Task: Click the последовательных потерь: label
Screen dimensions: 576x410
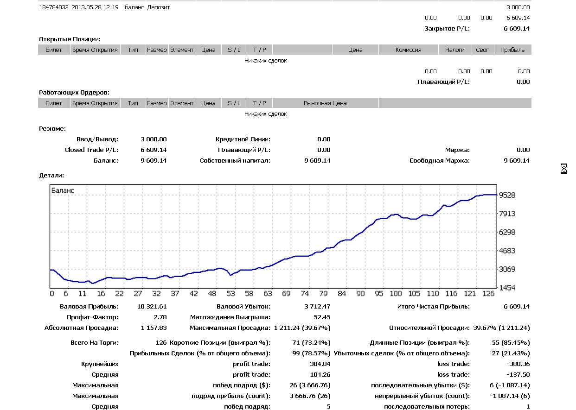Action: point(427,406)
